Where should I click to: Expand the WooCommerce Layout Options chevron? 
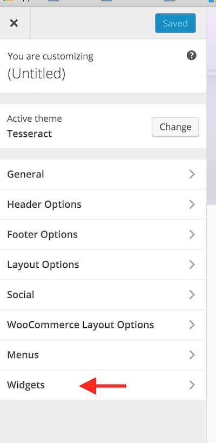point(192,325)
